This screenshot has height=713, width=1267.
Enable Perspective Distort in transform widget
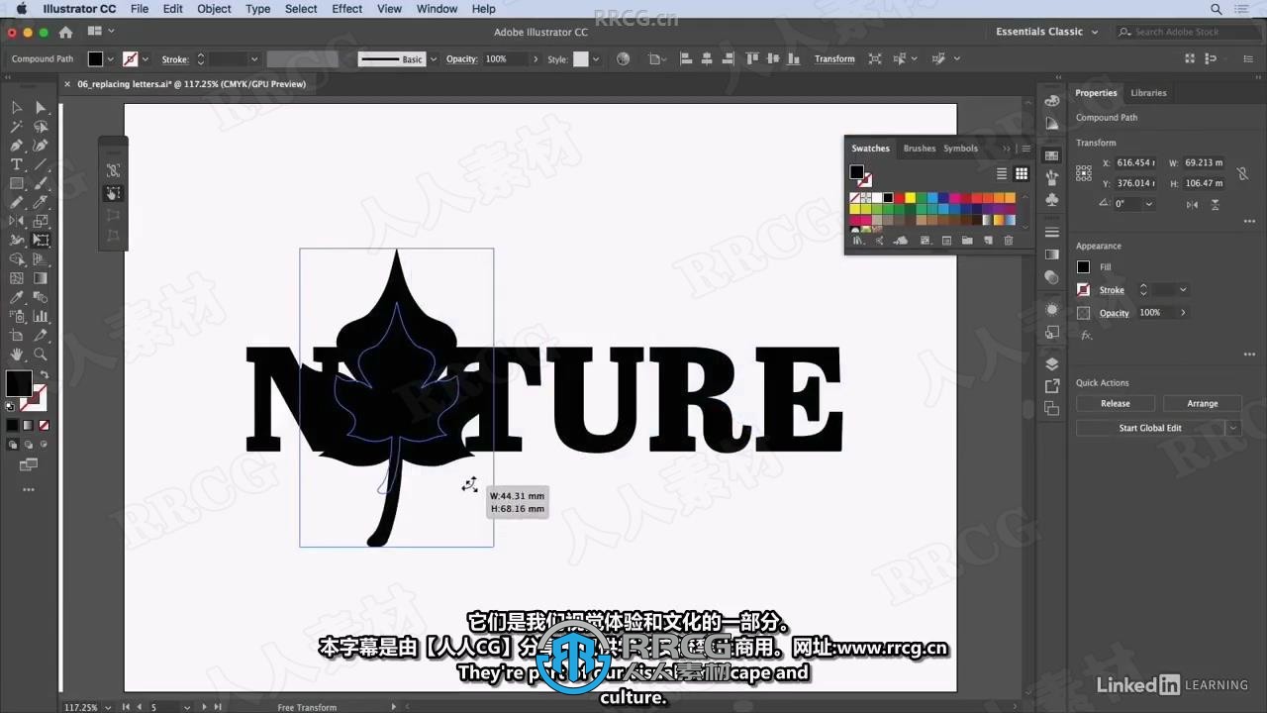(x=113, y=214)
